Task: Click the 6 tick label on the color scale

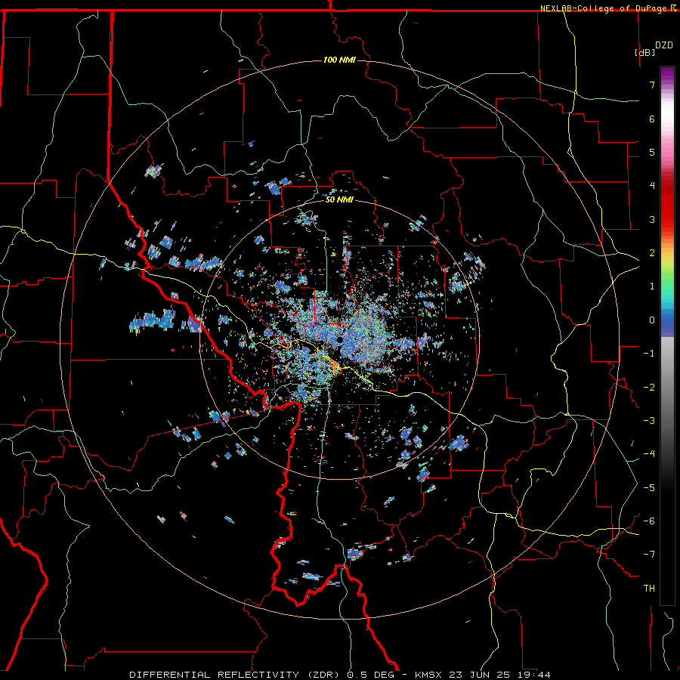Action: pyautogui.click(x=652, y=119)
